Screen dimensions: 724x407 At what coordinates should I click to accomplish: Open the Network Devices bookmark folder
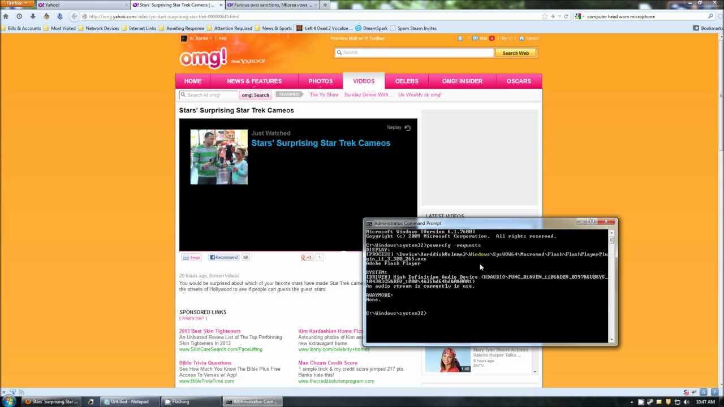[99, 28]
